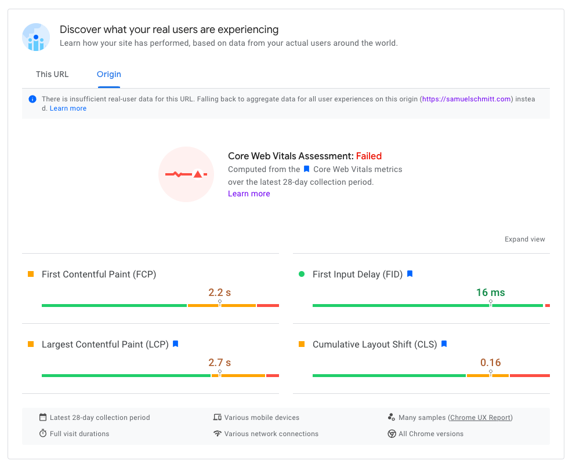Click Latest 28-day collection period text

click(100, 418)
